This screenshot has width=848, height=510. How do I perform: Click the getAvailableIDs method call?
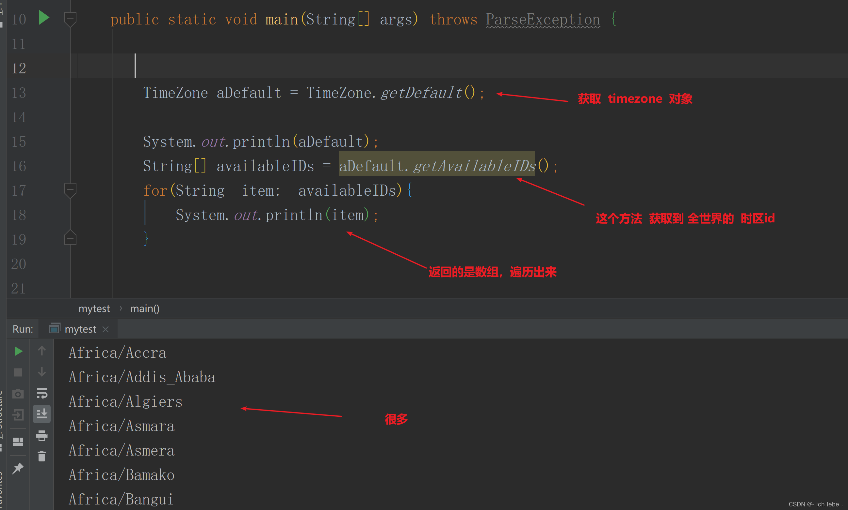click(474, 166)
